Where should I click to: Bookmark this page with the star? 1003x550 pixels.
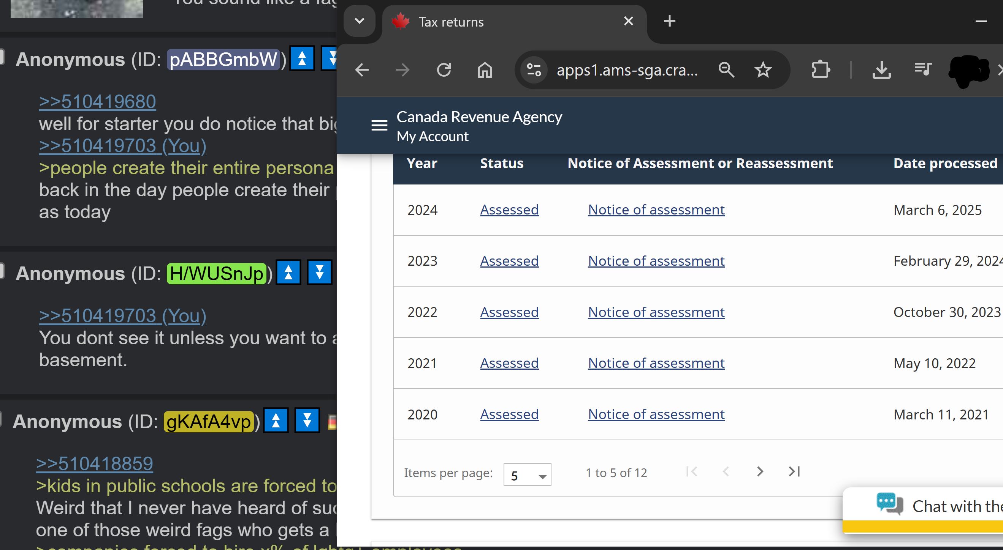763,70
